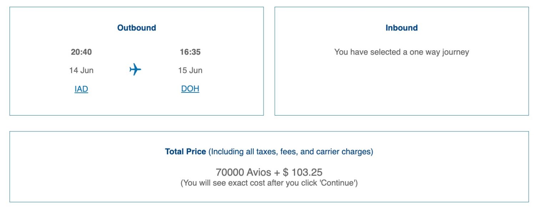
Task: Toggle the one way journey selection
Action: (402, 52)
